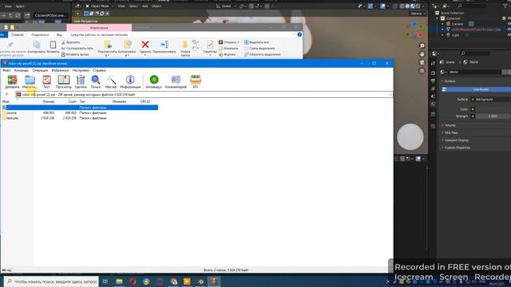Click the Explorer help question mark icon
The height and width of the screenshot is (287, 511).
299,34
